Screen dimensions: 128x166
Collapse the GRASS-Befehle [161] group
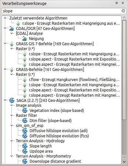(x=5, y=69)
